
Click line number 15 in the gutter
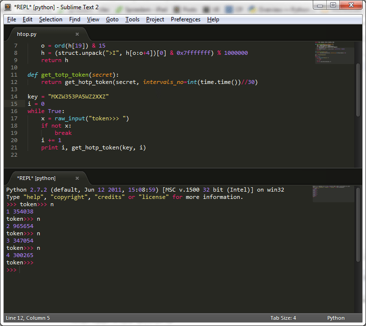(14, 104)
